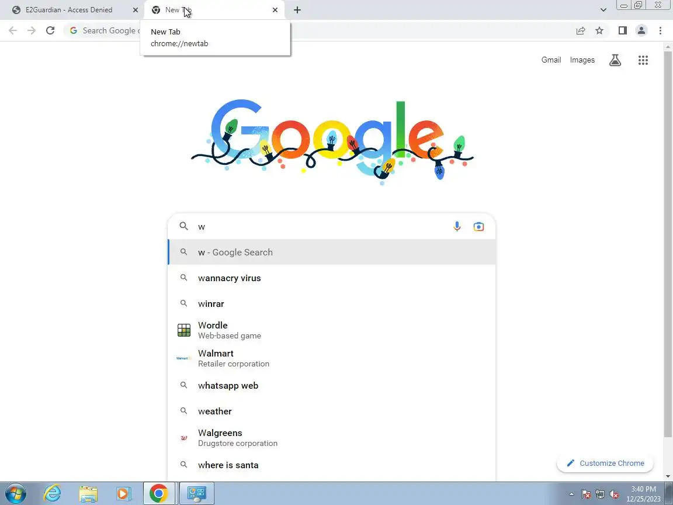Reload the current page
Screen dimensions: 673x505
pyautogui.click(x=50, y=30)
